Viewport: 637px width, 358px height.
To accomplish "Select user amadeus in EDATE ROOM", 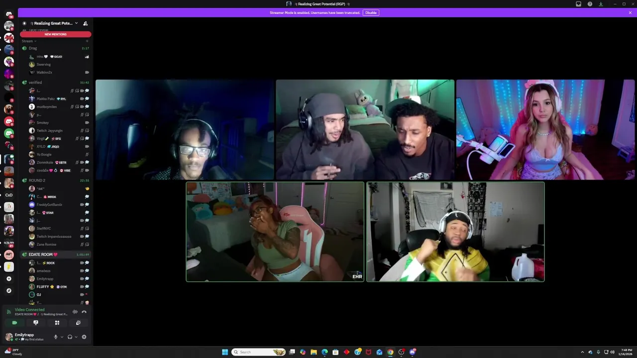I will (x=58, y=270).
